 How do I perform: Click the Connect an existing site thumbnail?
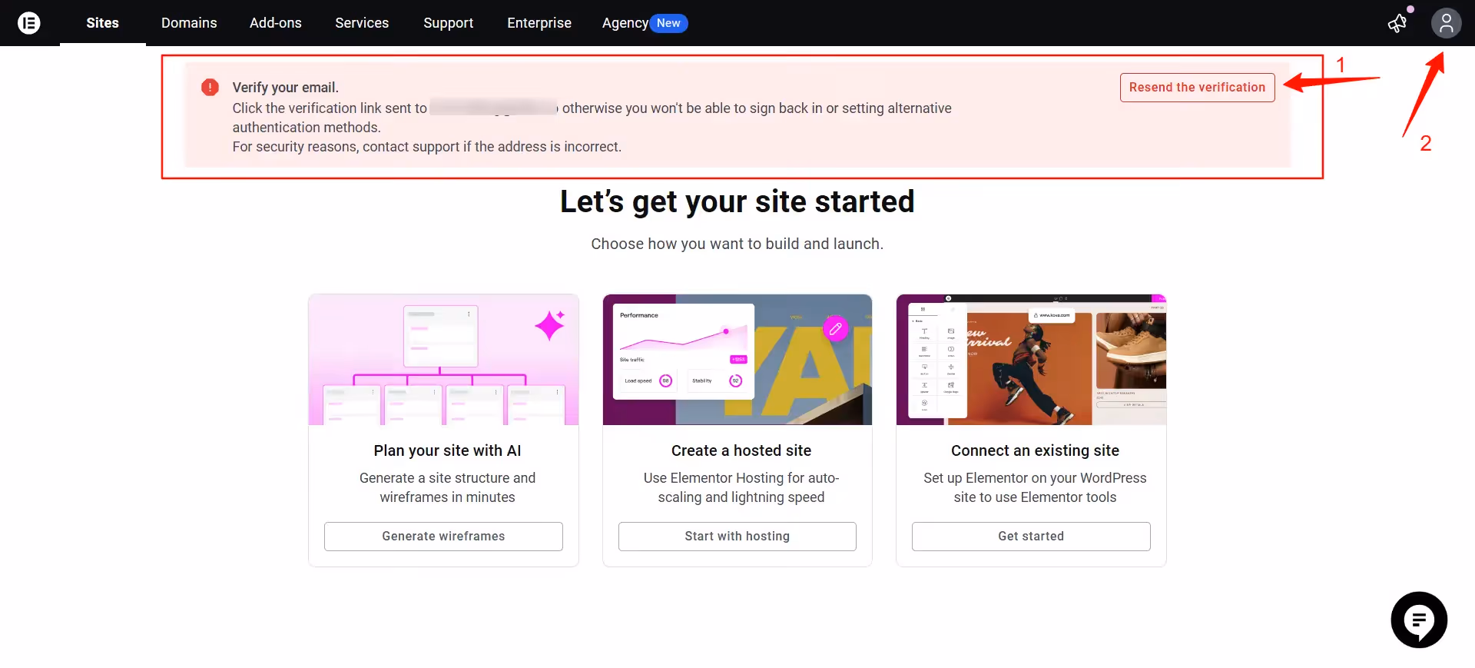[1031, 360]
